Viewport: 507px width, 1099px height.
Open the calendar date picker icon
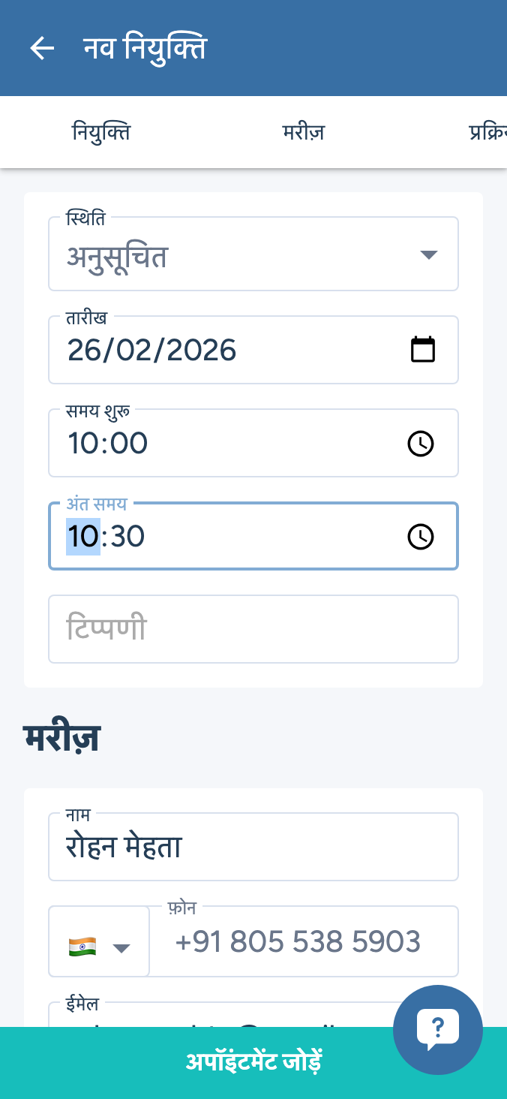point(423,350)
